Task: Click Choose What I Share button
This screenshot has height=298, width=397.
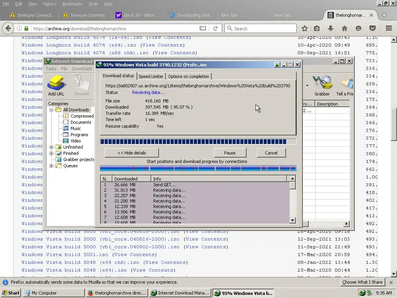Action: [x=362, y=282]
